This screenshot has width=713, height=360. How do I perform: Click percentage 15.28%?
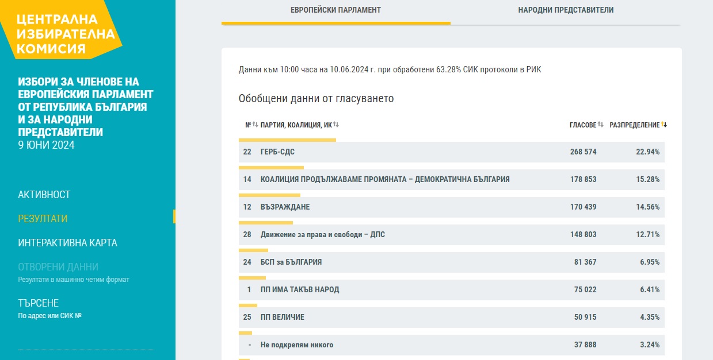648,180
